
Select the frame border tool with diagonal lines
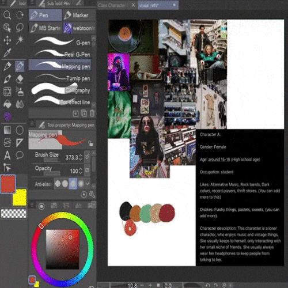tap(7, 143)
